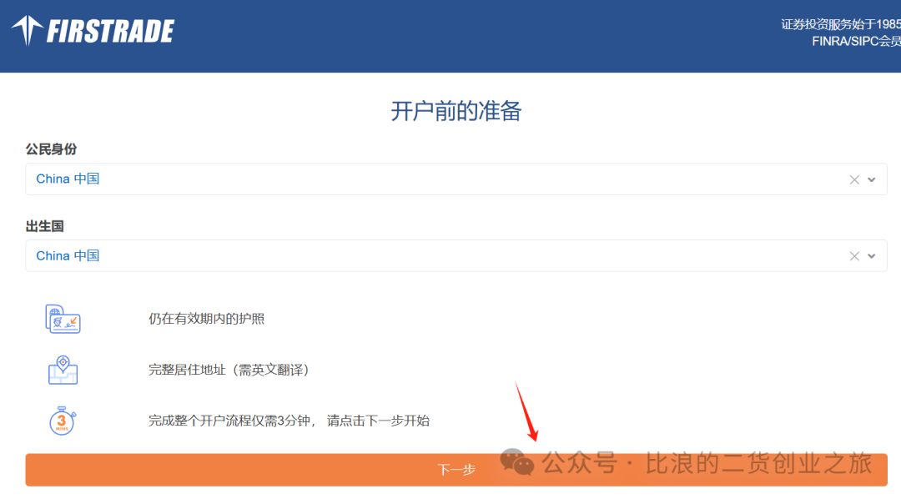Viewport: 901px width, 499px height.
Task: Expand the 公民身份 dropdown arrow
Action: click(x=872, y=179)
